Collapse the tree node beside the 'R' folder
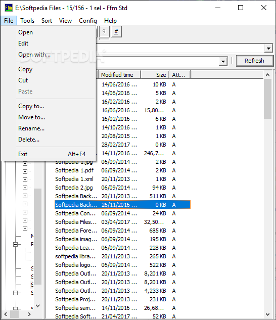 (x=15, y=244)
